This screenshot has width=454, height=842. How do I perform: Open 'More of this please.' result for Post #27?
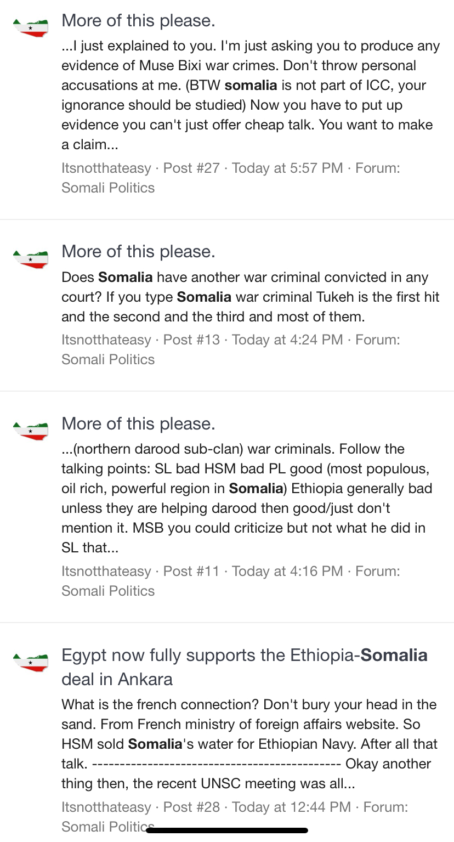[x=138, y=21]
